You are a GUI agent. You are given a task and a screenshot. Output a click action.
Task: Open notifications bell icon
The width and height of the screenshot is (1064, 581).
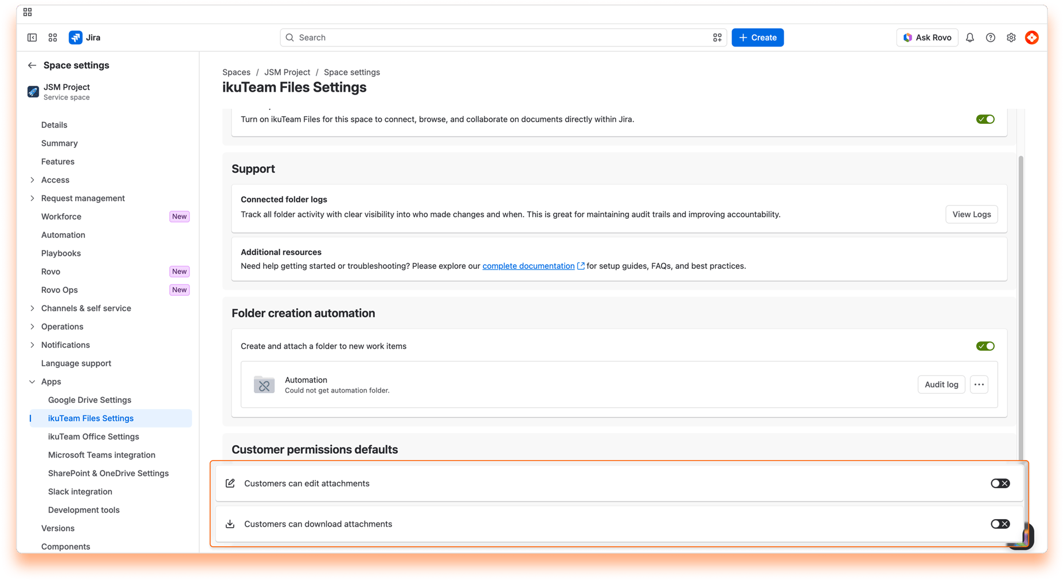tap(970, 37)
